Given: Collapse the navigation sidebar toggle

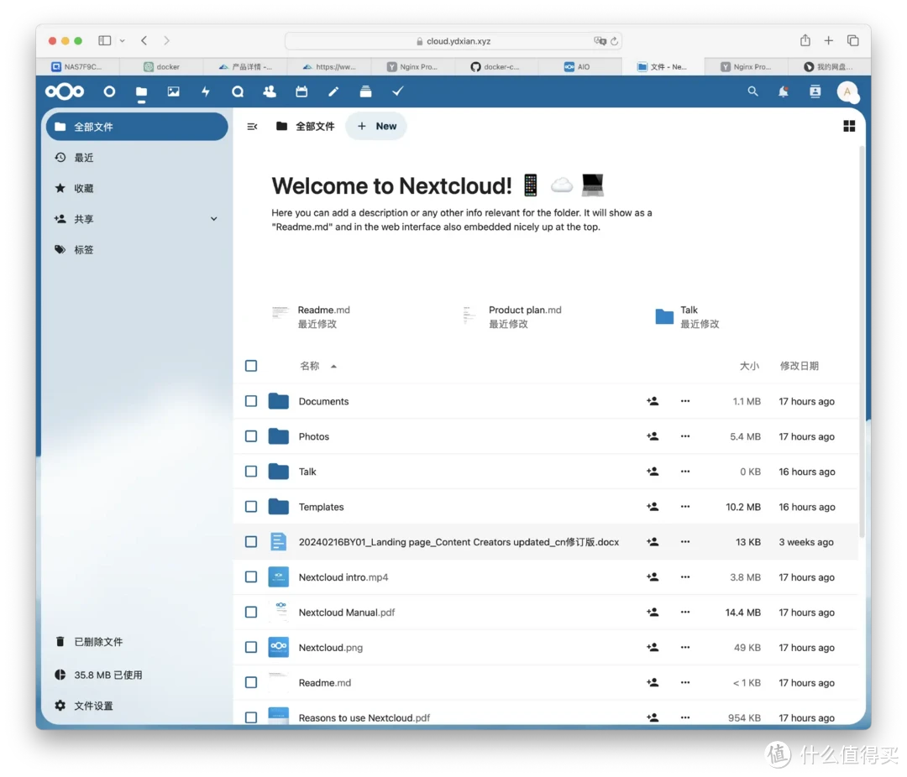Looking at the screenshot, I should [252, 126].
